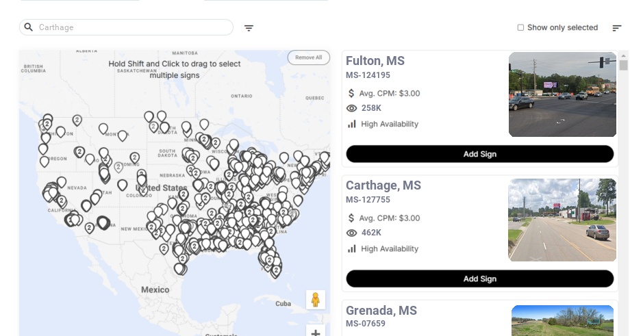Image resolution: width=630 pixels, height=336 pixels.
Task: Click the dollar CPM icon for Carthage
Action: tap(352, 218)
